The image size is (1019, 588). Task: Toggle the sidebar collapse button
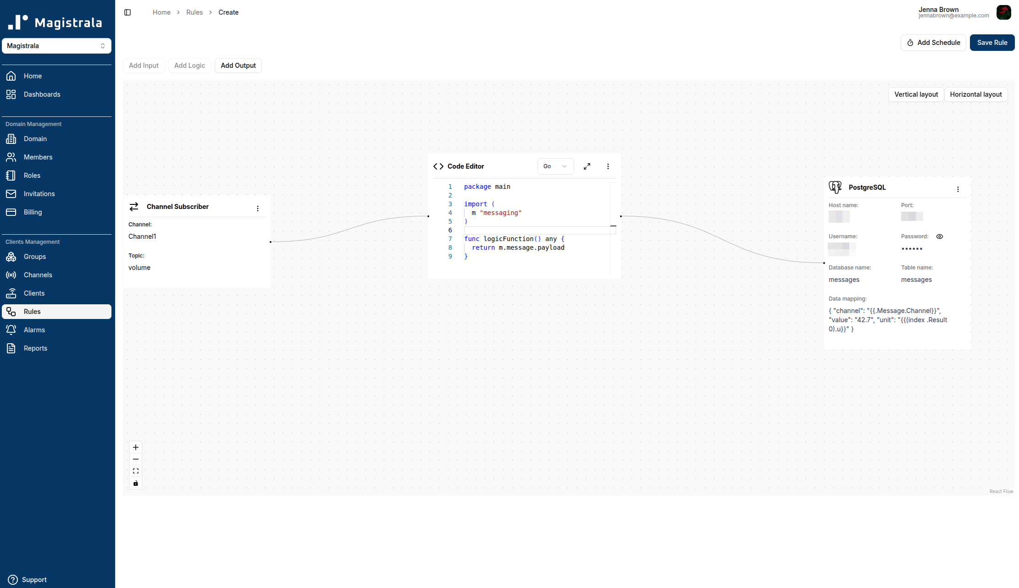point(127,12)
